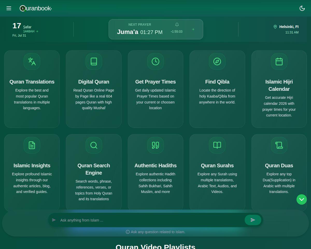Screen dimensions: 311x249
Task: Open Quran Surahs open-book icon
Action: pos(217,145)
